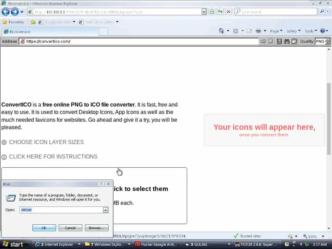Switch to FCEUX 2.6.6 taskbar window

point(256,244)
